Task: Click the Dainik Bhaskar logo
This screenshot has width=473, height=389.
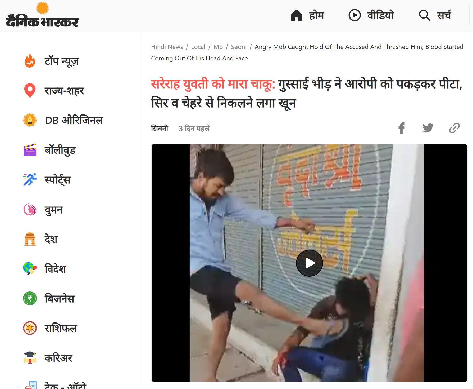Action: click(x=42, y=15)
